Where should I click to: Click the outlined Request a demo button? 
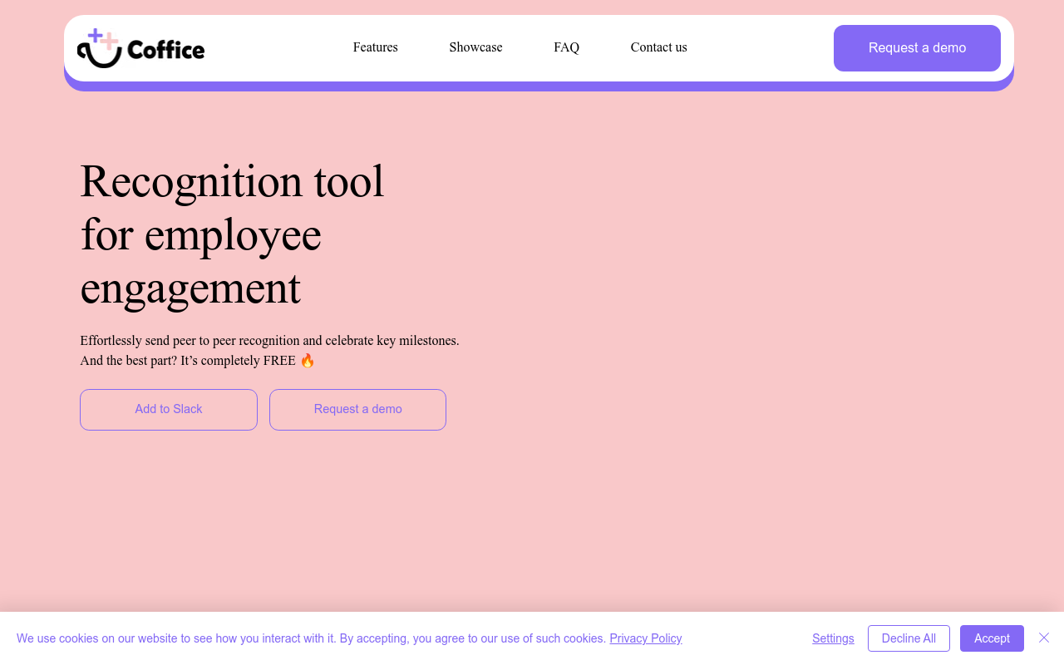point(357,409)
